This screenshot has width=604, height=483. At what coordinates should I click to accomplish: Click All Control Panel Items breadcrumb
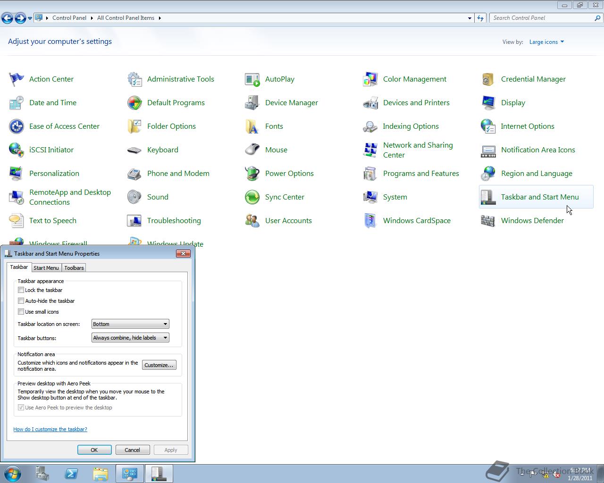126,18
